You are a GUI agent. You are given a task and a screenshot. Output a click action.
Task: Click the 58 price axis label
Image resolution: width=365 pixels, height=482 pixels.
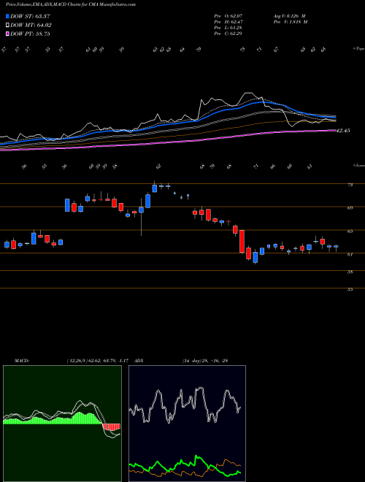tap(350, 272)
